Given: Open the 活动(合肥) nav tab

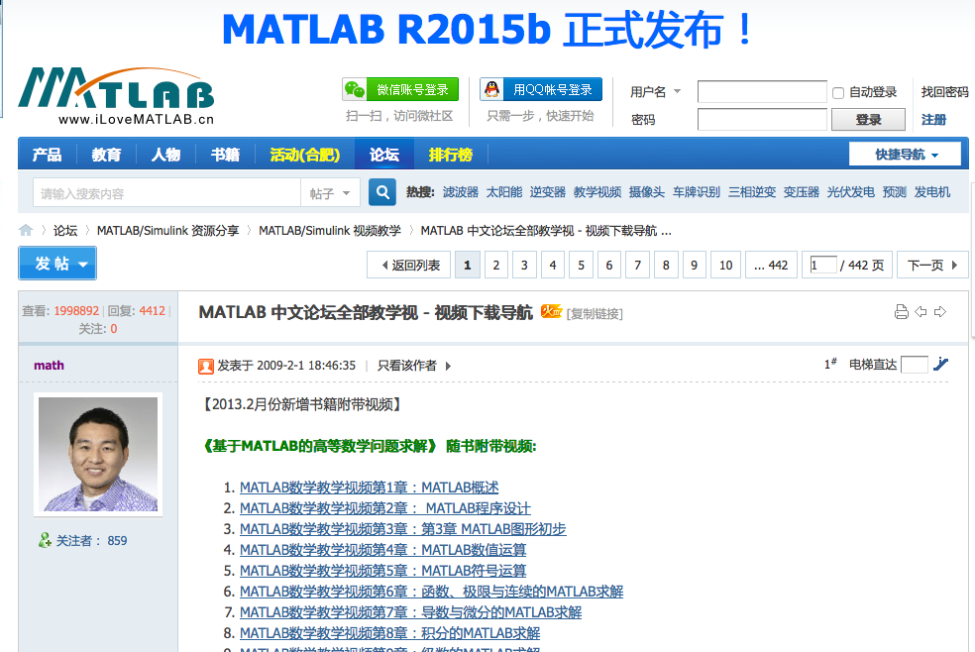Looking at the screenshot, I should [x=305, y=155].
